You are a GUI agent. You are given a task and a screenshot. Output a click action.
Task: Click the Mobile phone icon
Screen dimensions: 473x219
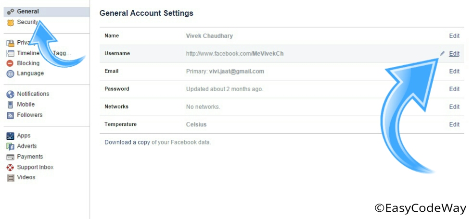click(10, 105)
